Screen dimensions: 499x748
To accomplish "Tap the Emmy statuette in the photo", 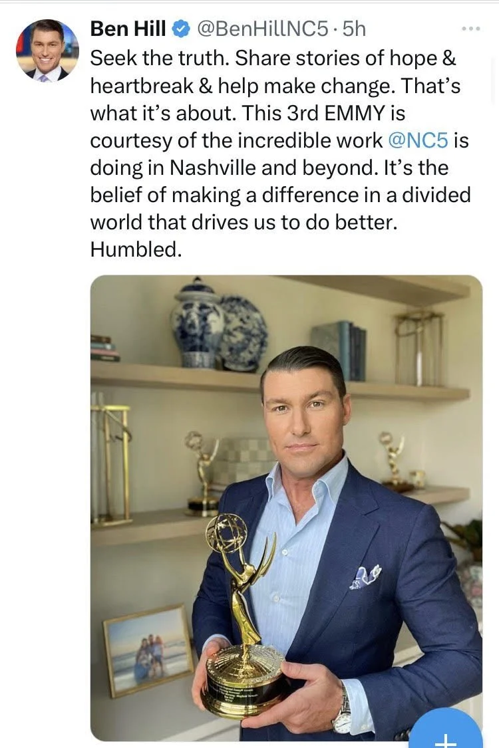I will tap(244, 616).
